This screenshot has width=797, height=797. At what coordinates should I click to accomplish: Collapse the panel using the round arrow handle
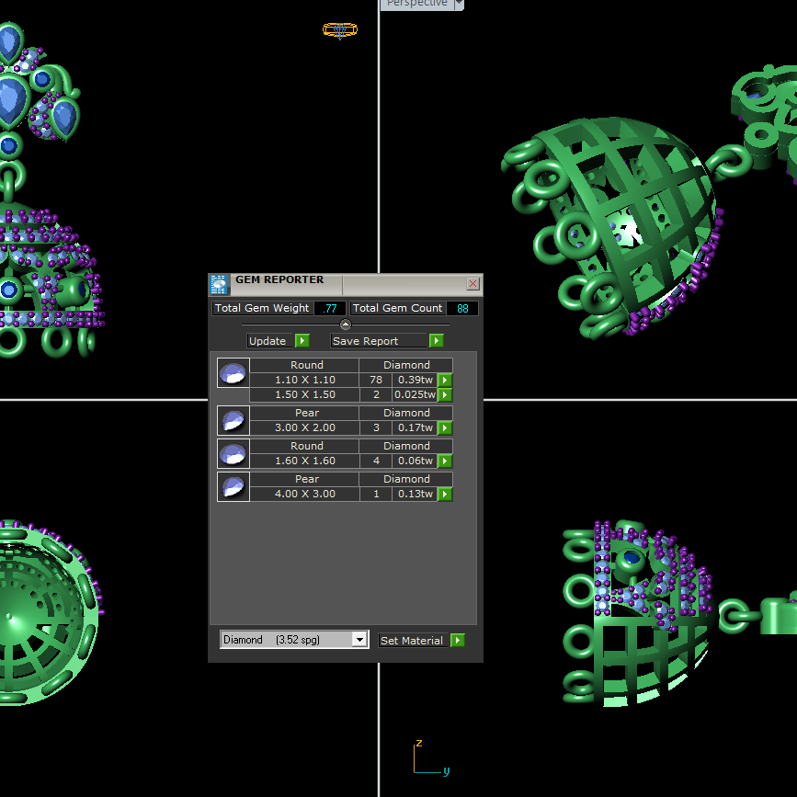346,324
